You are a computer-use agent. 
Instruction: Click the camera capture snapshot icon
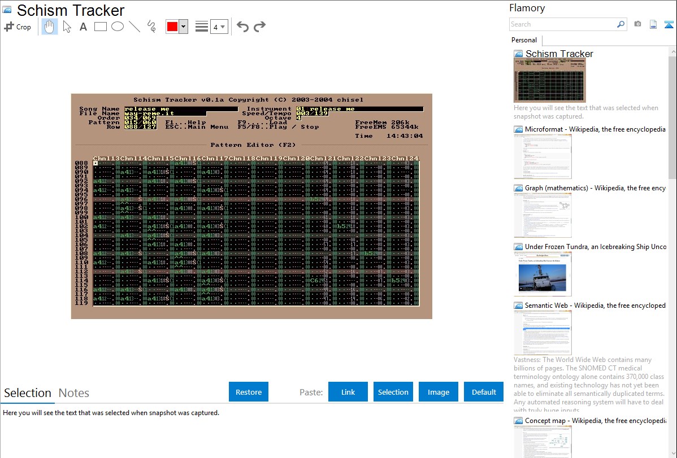637,24
